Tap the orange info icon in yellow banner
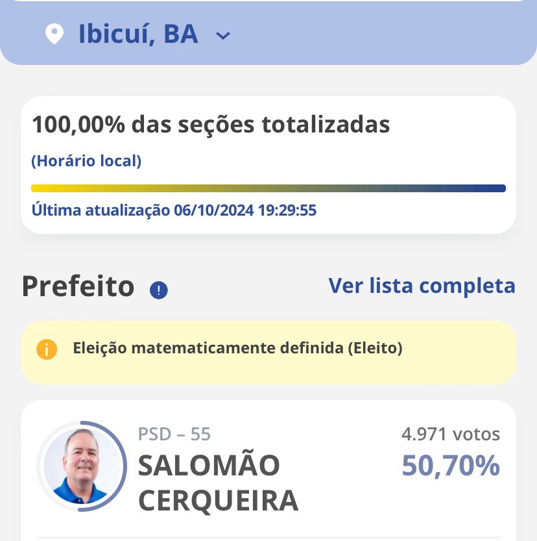The width and height of the screenshot is (537, 541). point(47,349)
